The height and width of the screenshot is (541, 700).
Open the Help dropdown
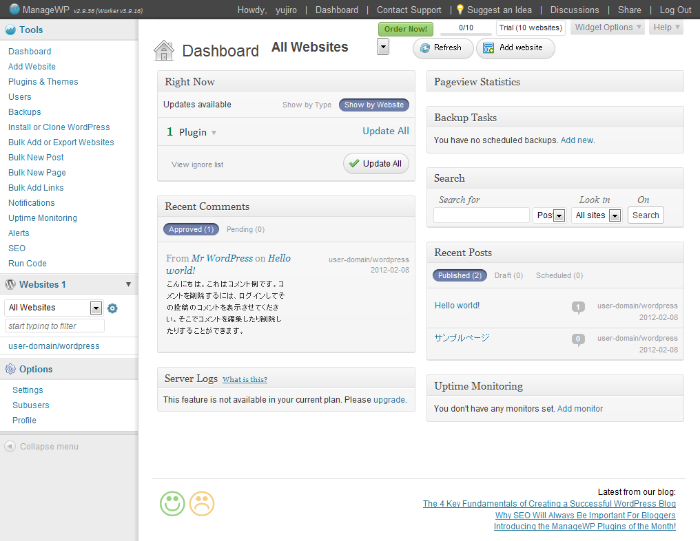click(666, 28)
